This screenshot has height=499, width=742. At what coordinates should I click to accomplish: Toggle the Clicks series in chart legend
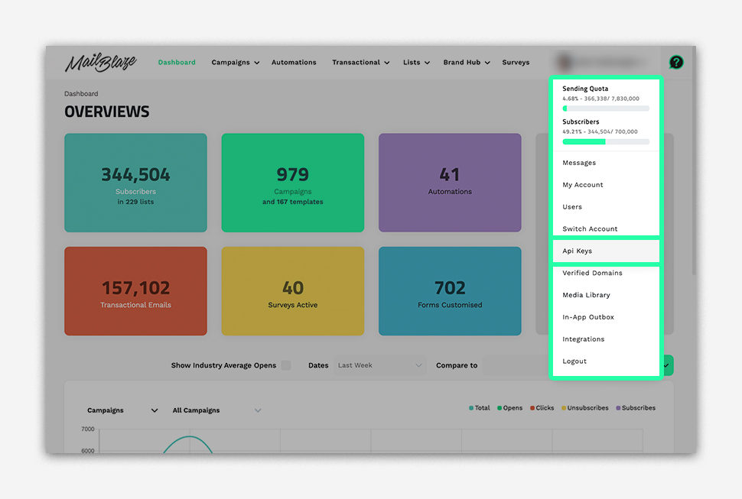coord(542,408)
